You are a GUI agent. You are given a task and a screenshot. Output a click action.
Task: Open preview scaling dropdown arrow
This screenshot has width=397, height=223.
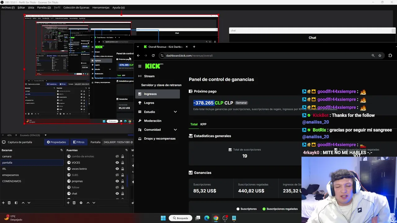[45, 135]
